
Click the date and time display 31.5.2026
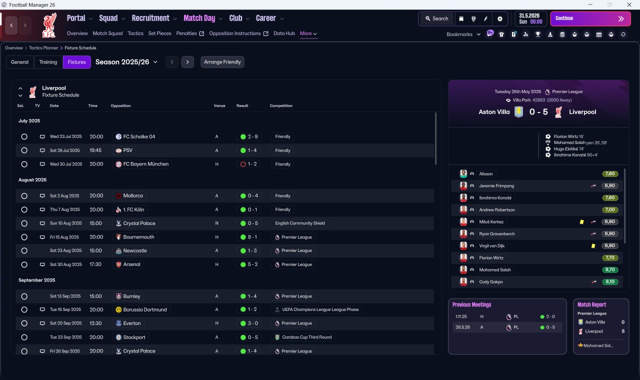(x=530, y=18)
